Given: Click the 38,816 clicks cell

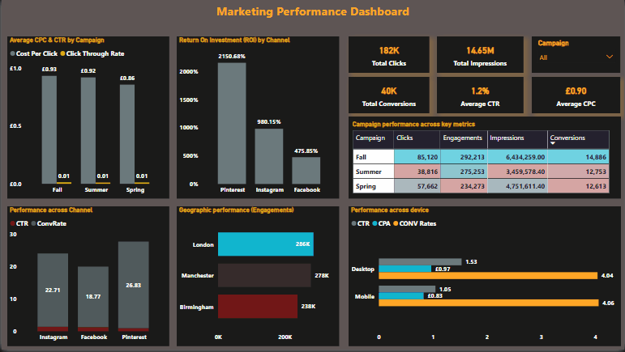Looking at the screenshot, I should [x=417, y=172].
